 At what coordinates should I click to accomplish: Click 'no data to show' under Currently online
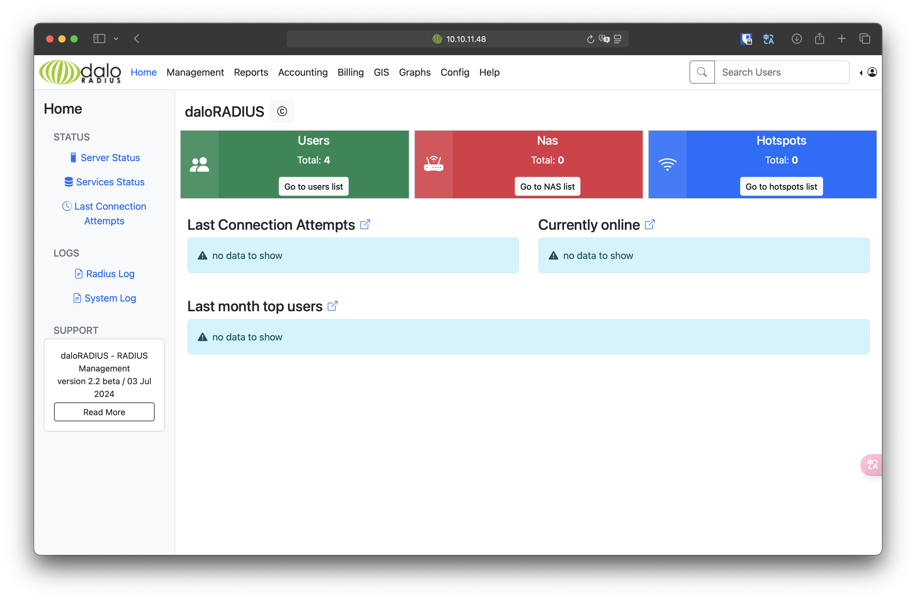[598, 255]
